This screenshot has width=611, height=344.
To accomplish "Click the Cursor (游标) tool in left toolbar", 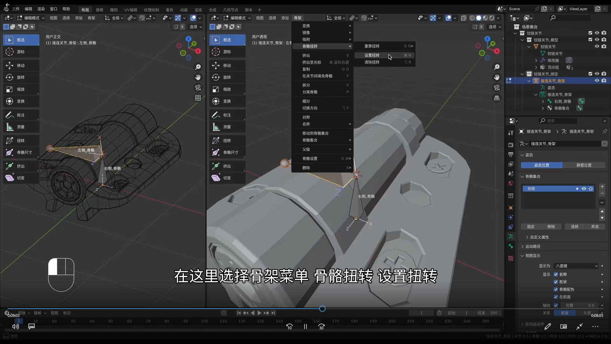I will coord(20,52).
